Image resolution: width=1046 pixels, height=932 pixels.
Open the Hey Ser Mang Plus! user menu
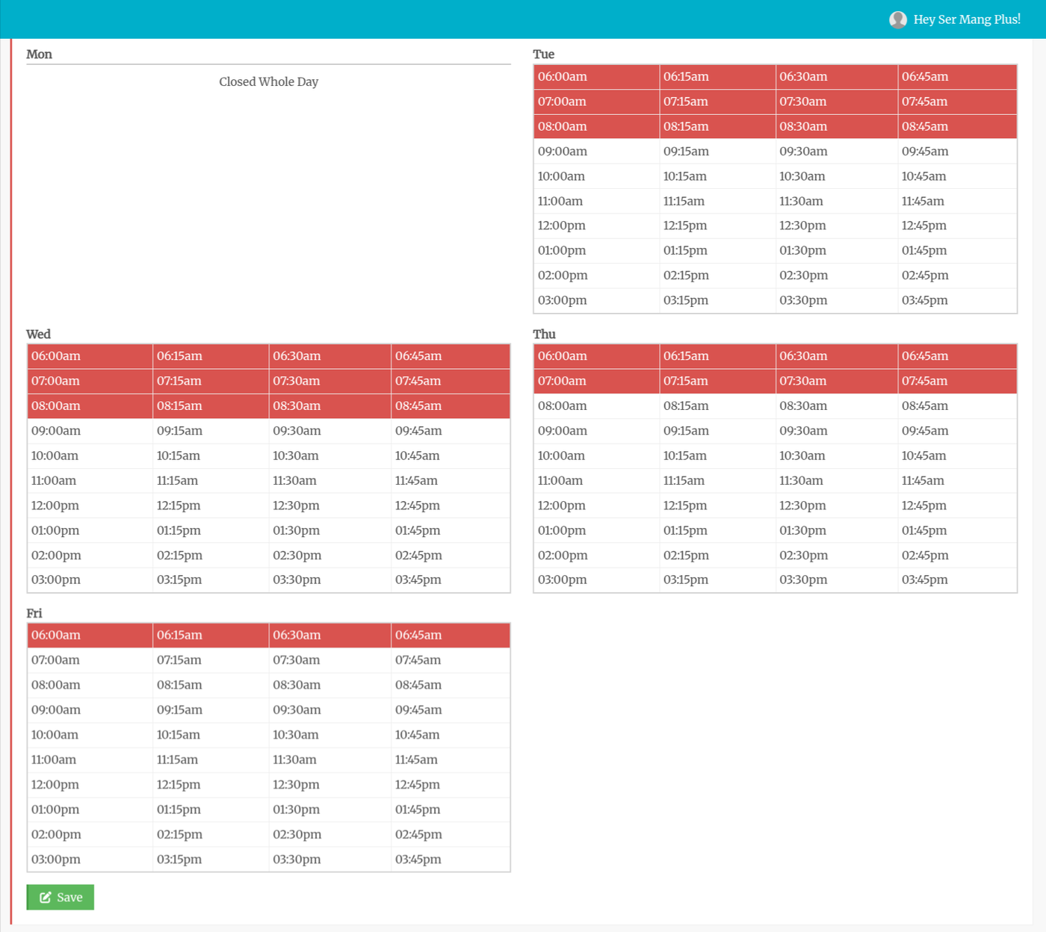(x=955, y=19)
